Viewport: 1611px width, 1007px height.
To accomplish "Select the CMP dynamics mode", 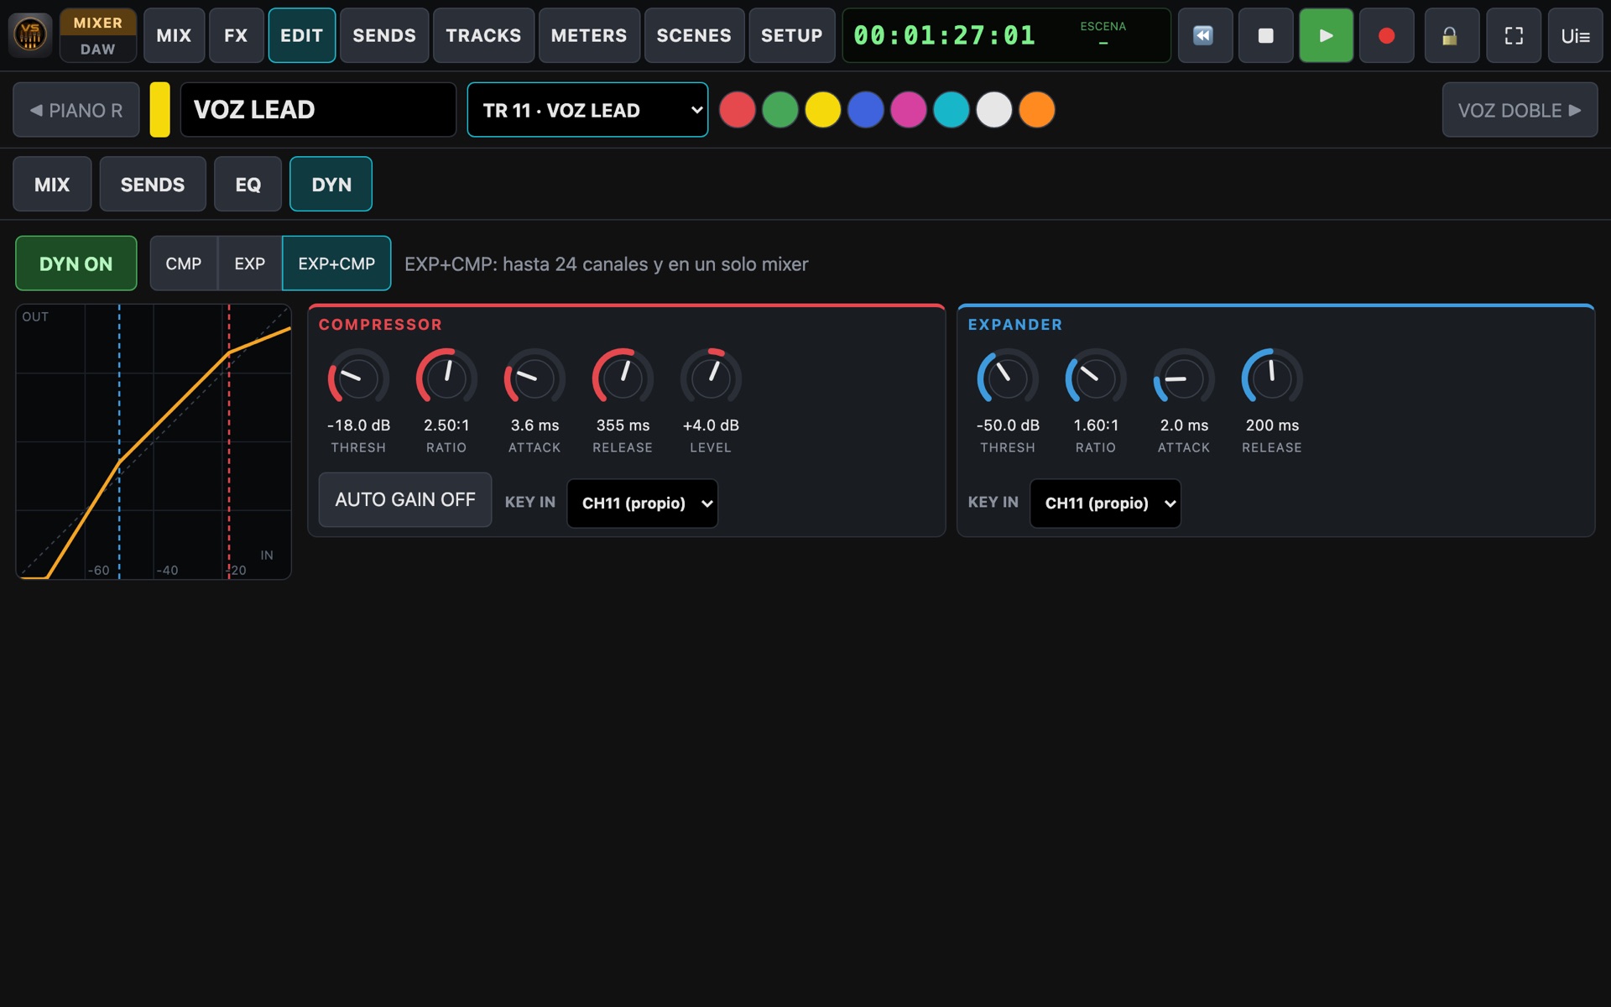I will (x=183, y=263).
